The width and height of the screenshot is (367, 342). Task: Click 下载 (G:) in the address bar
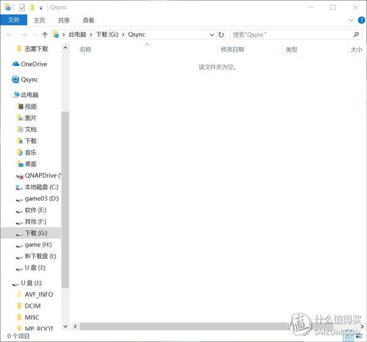point(107,35)
